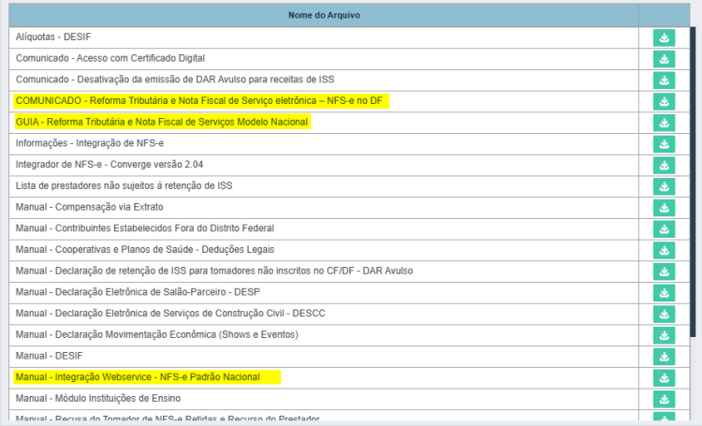Select 'Manual - Declaração Movimentação Econômica' text
Viewport: 702px width, 426px height.
pos(156,334)
